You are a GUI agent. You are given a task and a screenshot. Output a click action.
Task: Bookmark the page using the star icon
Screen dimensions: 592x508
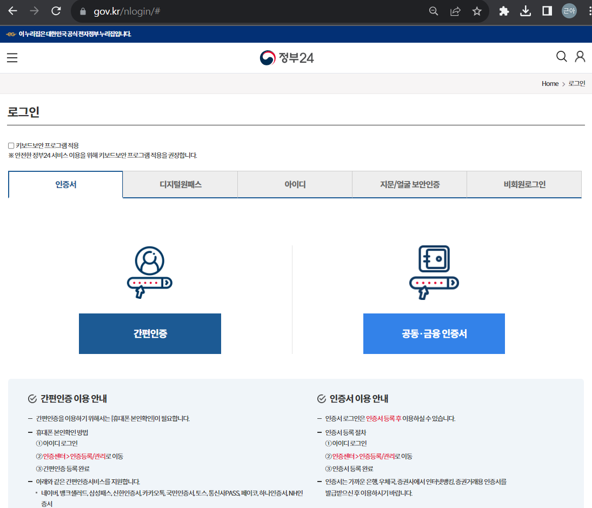tap(477, 11)
